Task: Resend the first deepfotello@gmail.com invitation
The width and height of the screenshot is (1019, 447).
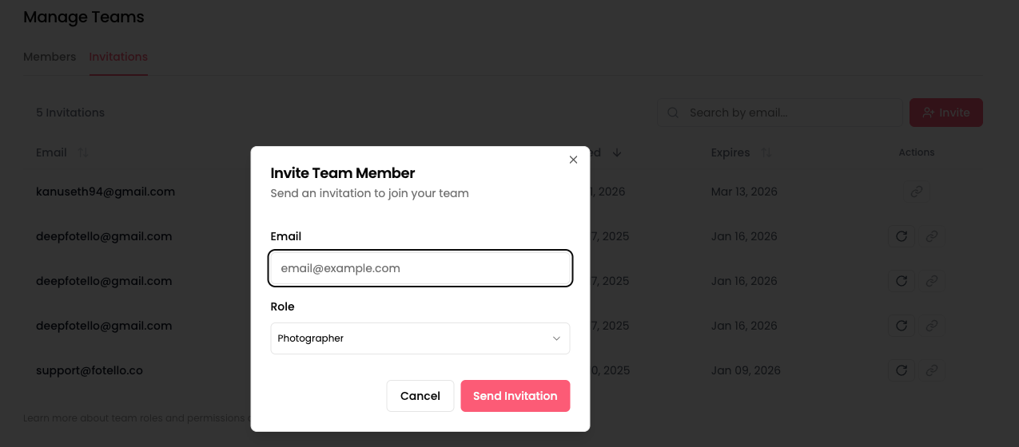Action: click(902, 236)
